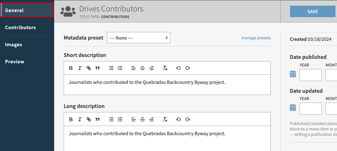Open Date updated calendar picker
337x151 pixels.
[293, 108]
